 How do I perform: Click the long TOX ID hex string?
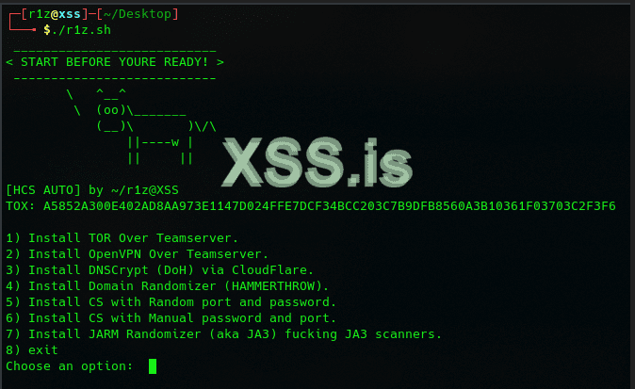330,205
